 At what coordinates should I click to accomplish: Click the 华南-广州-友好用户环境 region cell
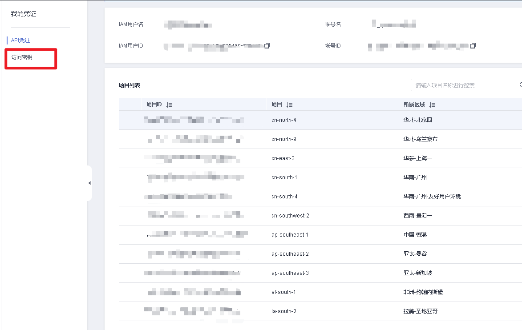coord(432,197)
